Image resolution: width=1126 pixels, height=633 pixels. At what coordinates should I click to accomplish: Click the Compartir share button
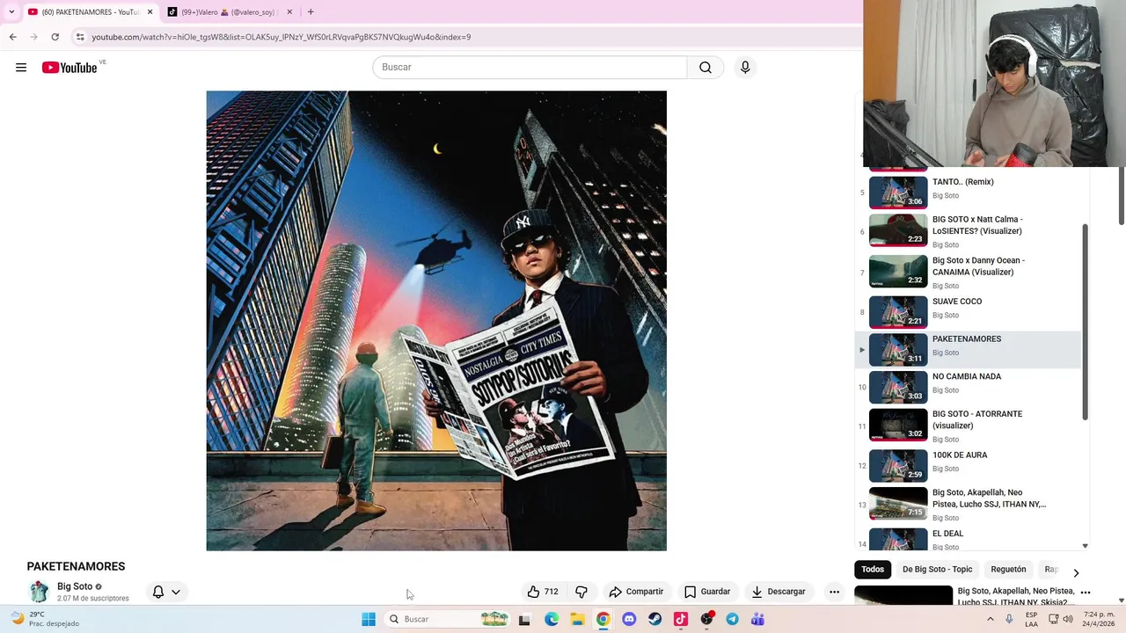pos(636,592)
